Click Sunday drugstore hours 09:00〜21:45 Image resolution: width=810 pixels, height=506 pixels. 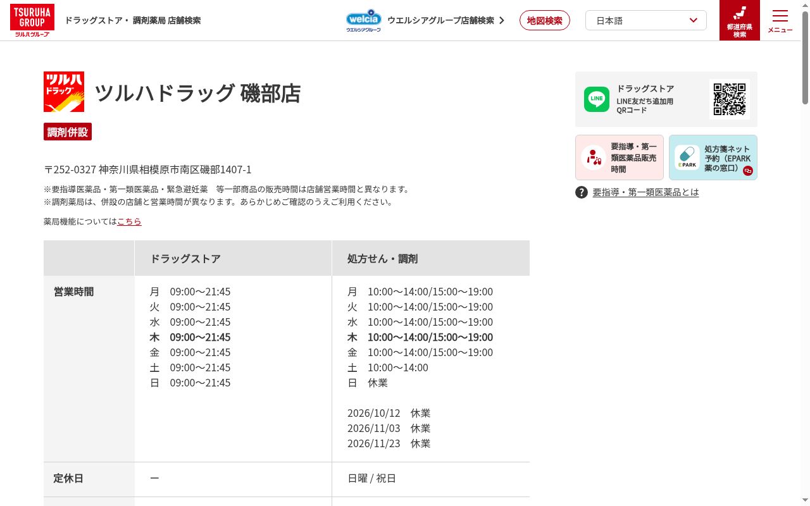(200, 383)
